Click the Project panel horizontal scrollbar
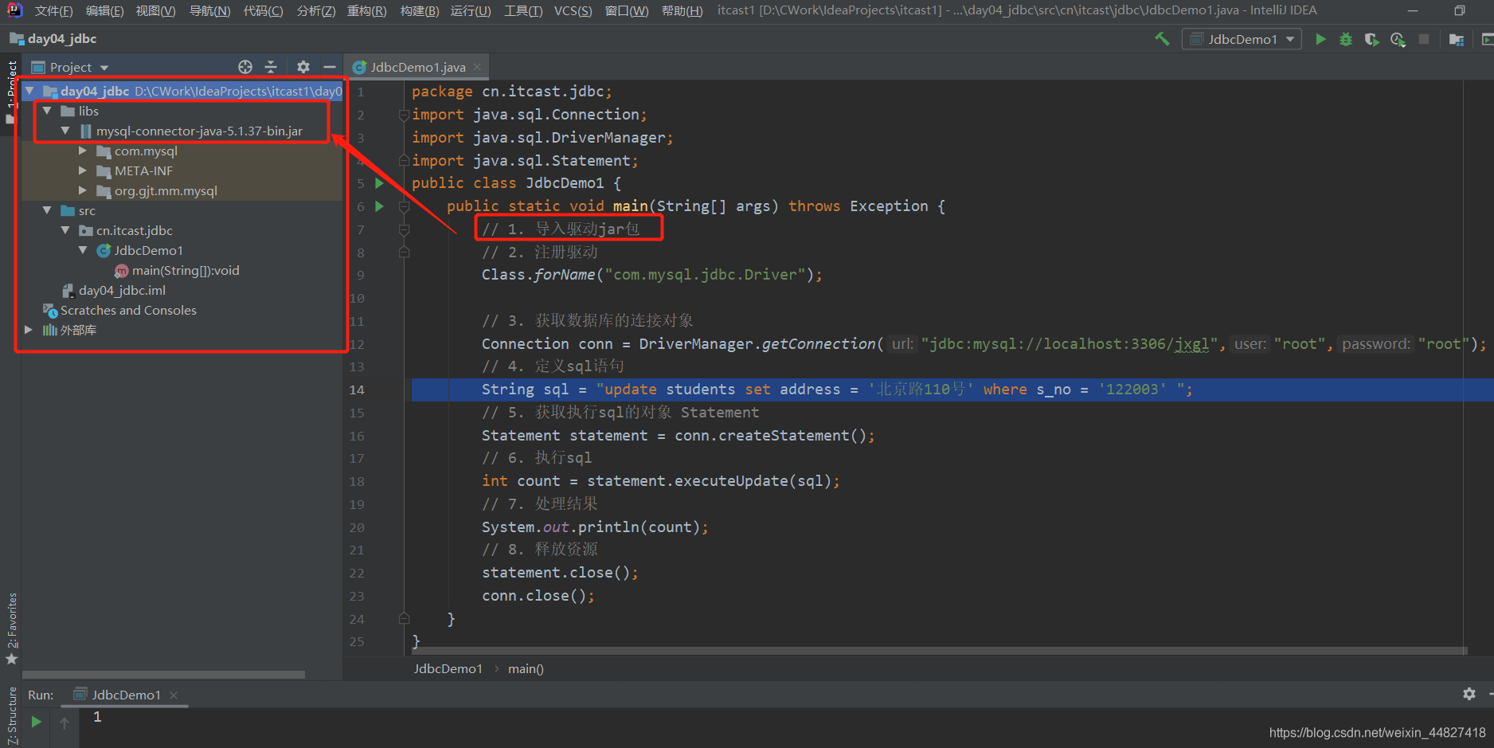This screenshot has width=1494, height=748. tap(163, 675)
